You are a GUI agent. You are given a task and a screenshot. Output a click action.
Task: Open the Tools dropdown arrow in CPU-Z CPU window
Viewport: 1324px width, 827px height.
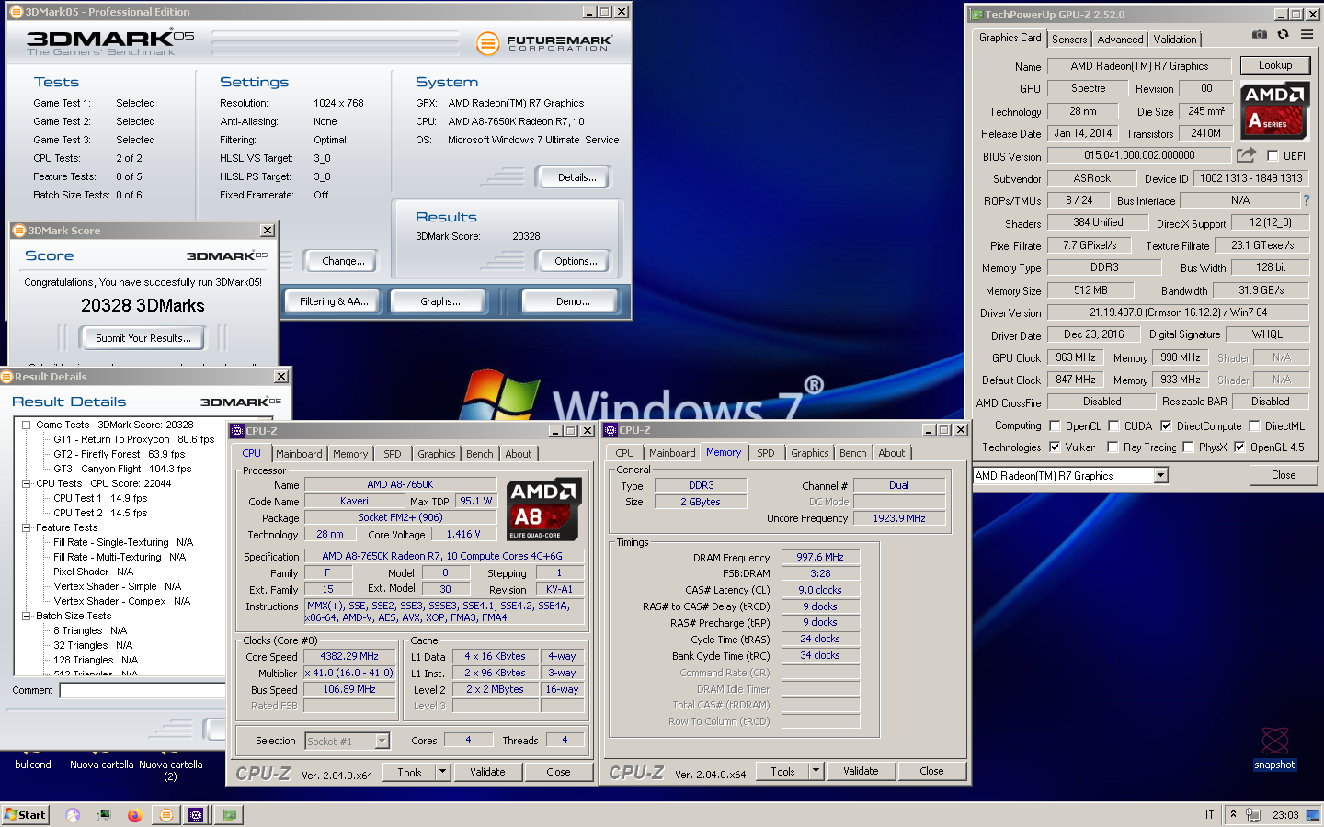click(443, 772)
